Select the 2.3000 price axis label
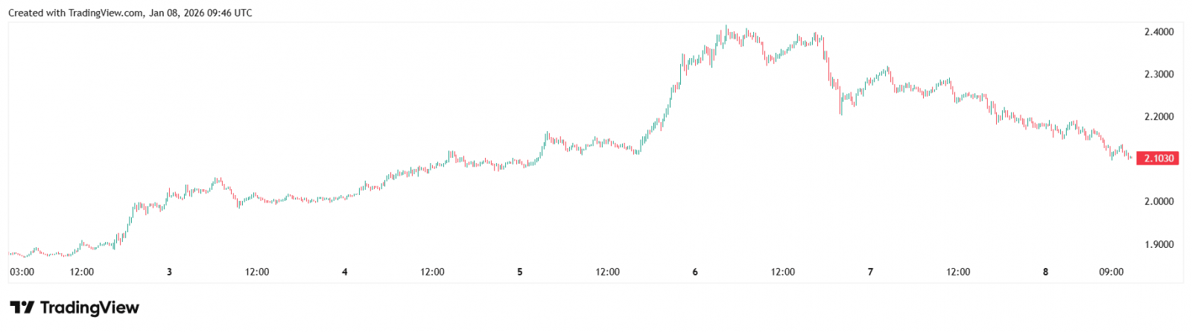Screen dimensions: 1192x332 pos(1158,74)
